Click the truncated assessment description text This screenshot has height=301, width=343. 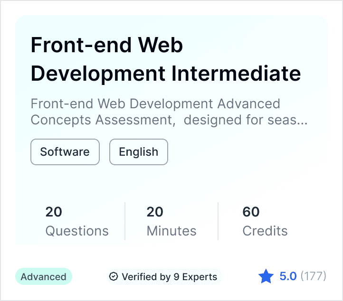coord(169,112)
